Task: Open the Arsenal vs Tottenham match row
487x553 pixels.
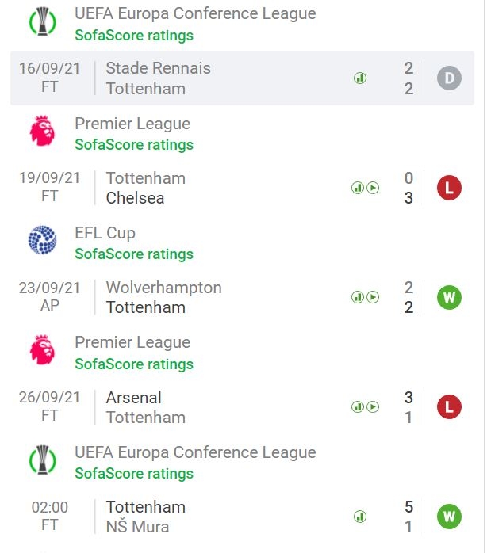Action: click(242, 407)
